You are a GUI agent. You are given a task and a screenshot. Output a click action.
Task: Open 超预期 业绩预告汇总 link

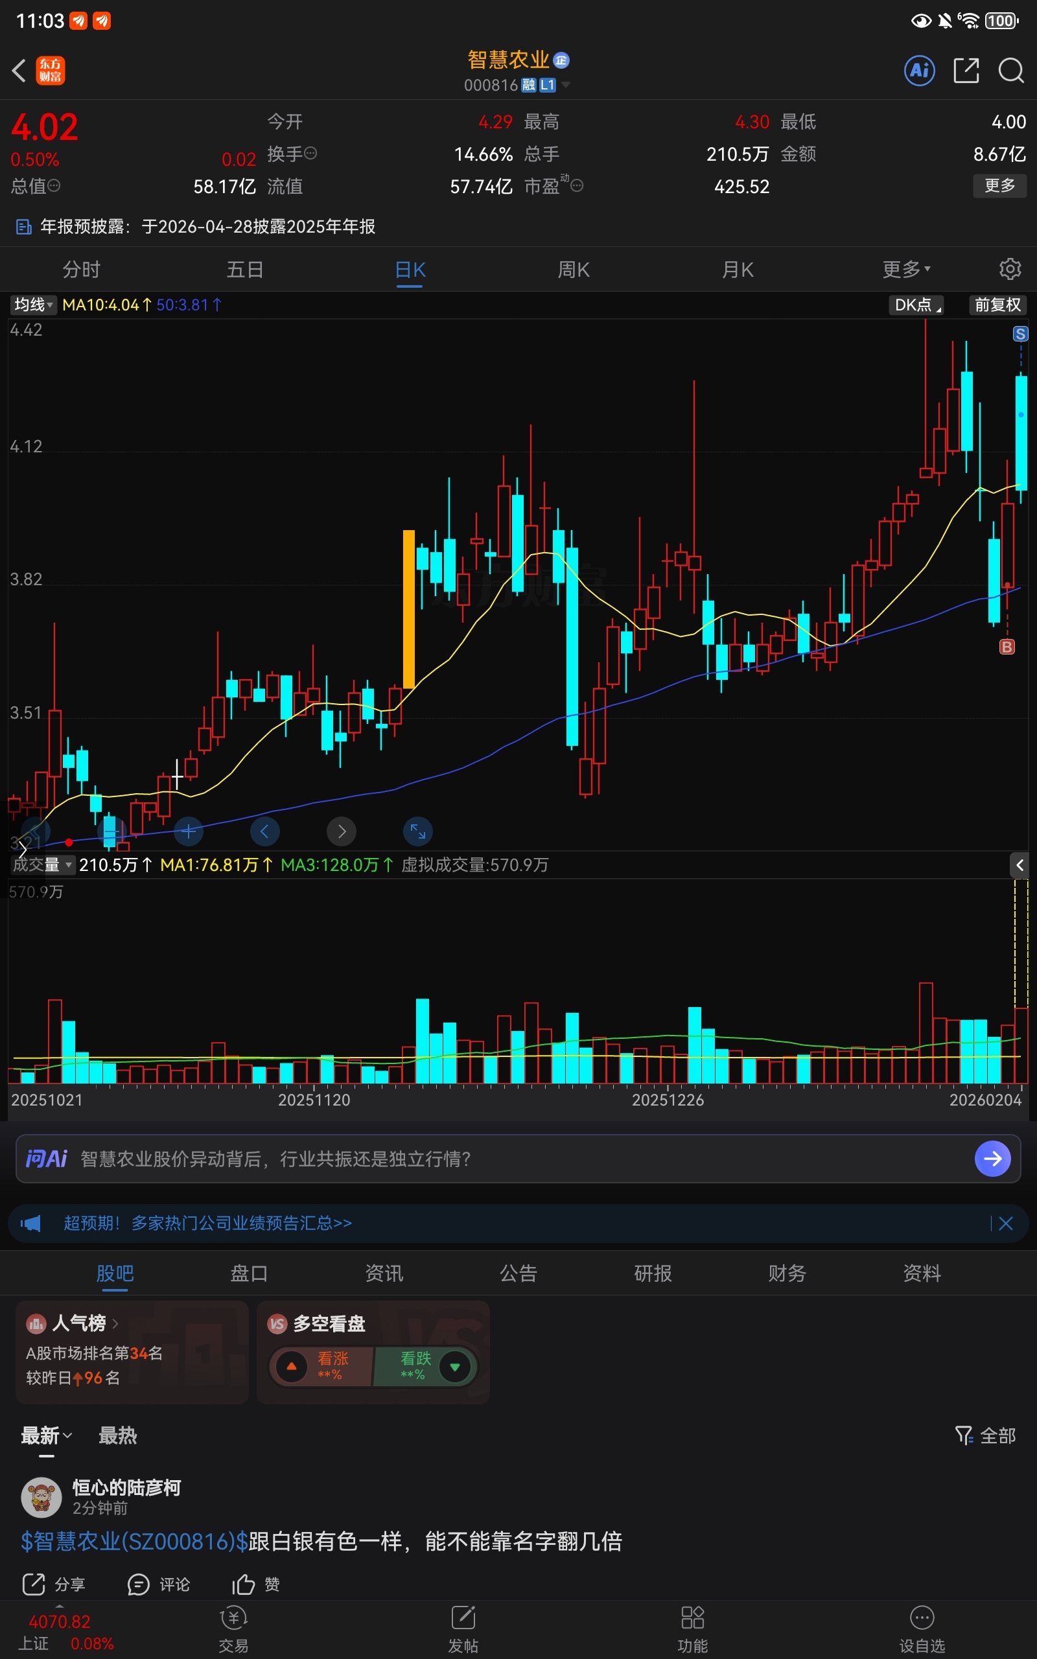coord(207,1224)
